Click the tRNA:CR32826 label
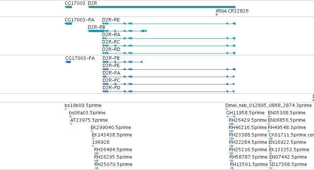This screenshot has width=314, height=170. coord(232,11)
